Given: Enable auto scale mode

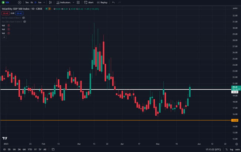Looking at the screenshot, I should [x=237, y=149].
